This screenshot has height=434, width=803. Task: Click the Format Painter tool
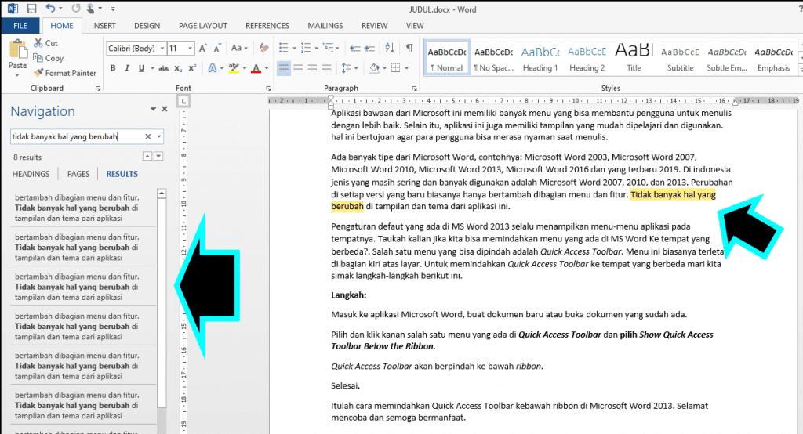[x=65, y=73]
